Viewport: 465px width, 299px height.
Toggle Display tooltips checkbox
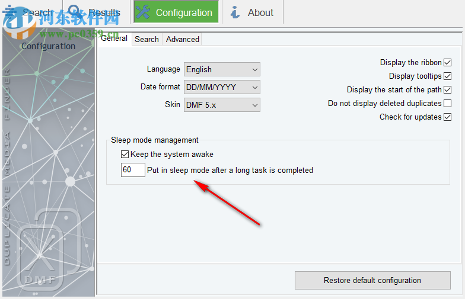447,76
